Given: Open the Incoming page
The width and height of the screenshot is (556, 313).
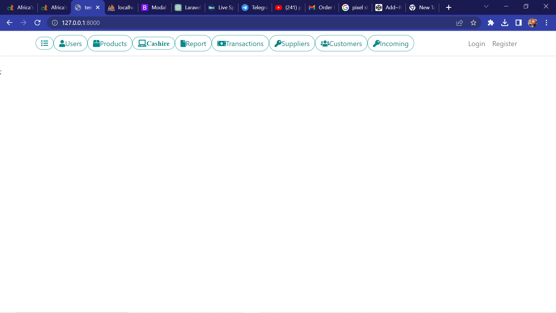Looking at the screenshot, I should point(391,43).
